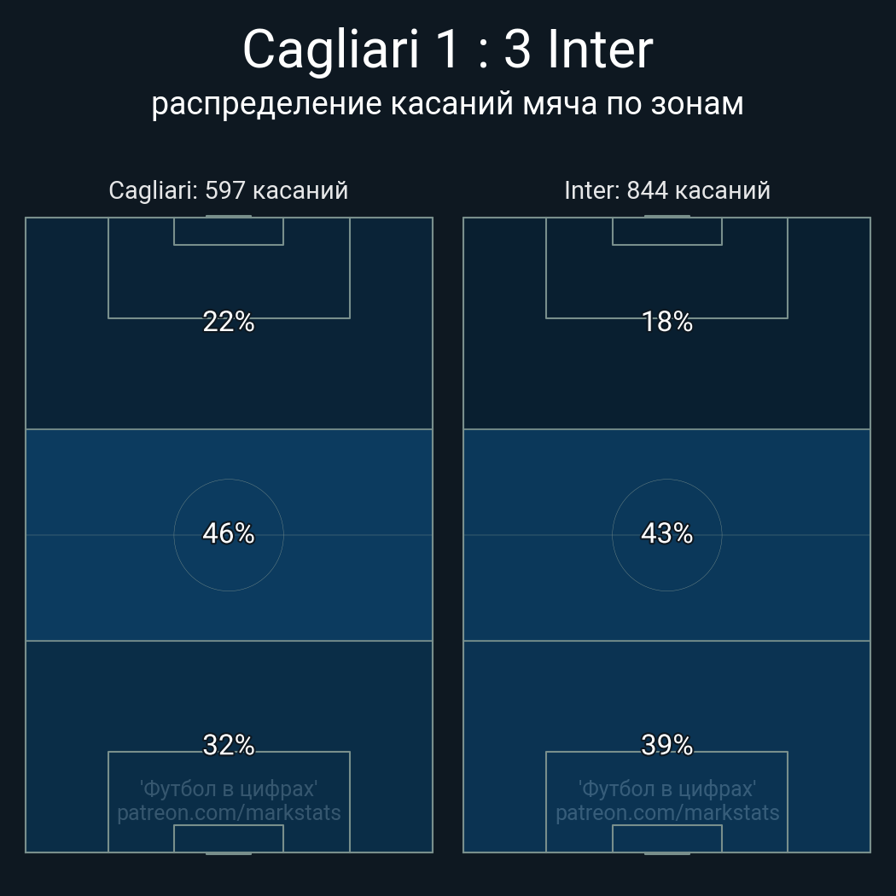896x896 pixels.
Task: Pick Inter's 39% defensive zone label
Action: click(x=667, y=745)
